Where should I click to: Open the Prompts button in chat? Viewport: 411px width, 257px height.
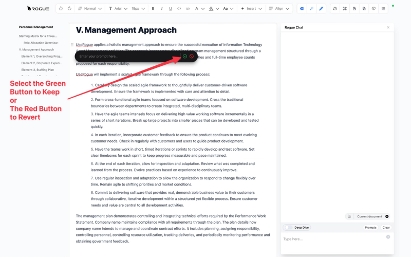click(x=370, y=227)
